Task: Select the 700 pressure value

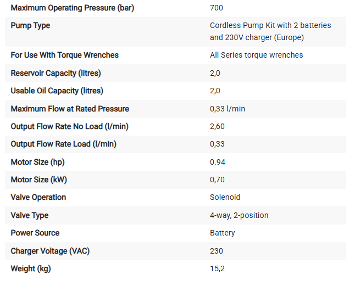Action: point(217,8)
